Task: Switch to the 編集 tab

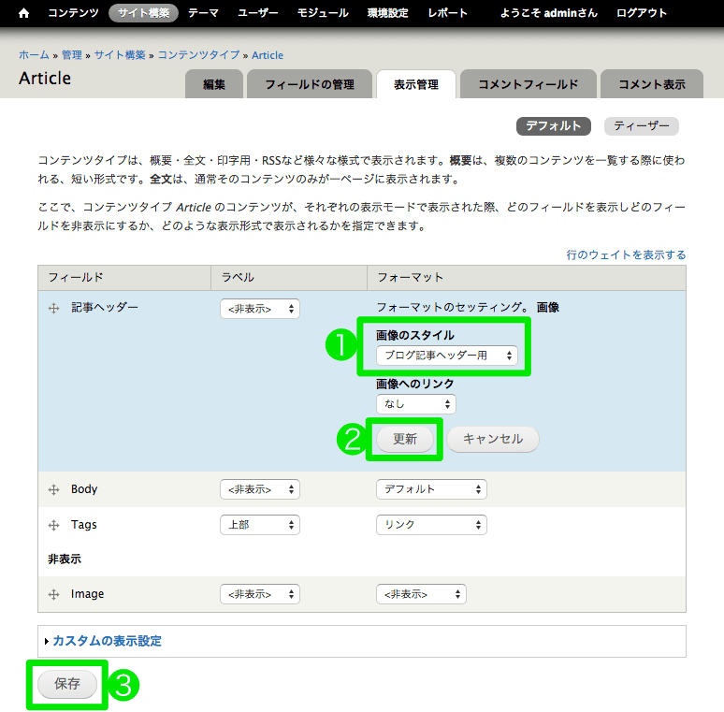Action: 214,84
